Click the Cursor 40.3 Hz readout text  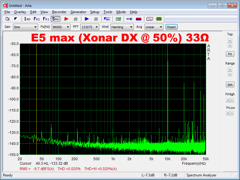pos(44,163)
